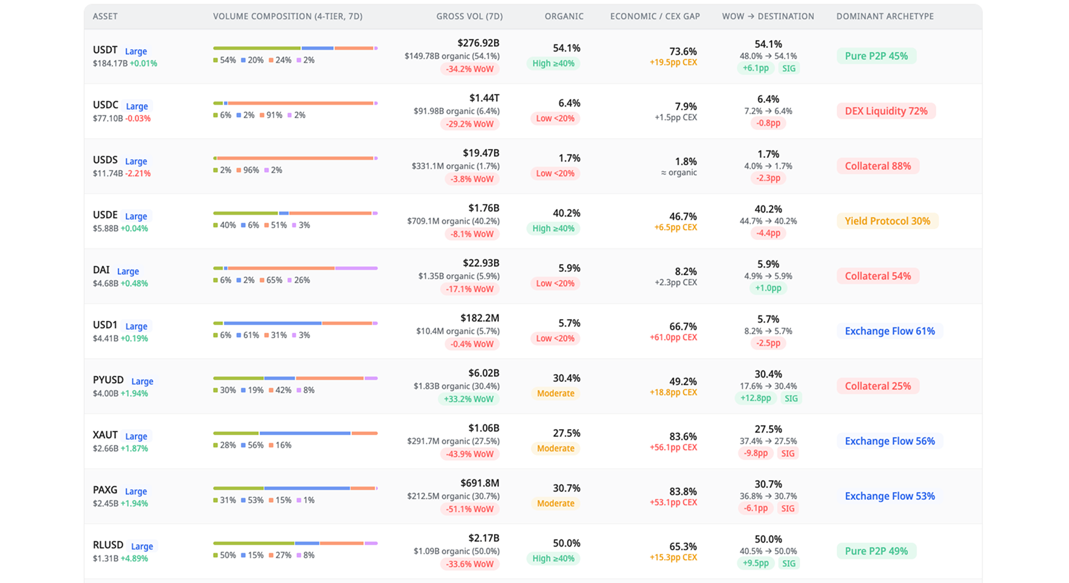Click the volume composition bar for PAXG

[295, 488]
